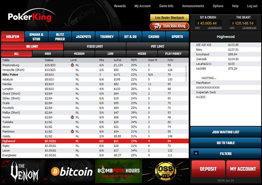262x185 pixels.
Task: Open the Bomb Pots Hours banner
Action: pyautogui.click(x=119, y=171)
